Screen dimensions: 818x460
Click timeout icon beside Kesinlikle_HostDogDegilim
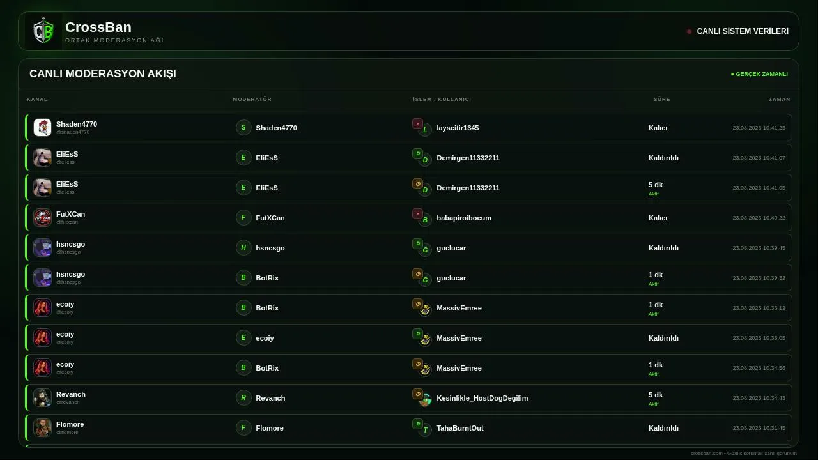tap(417, 394)
